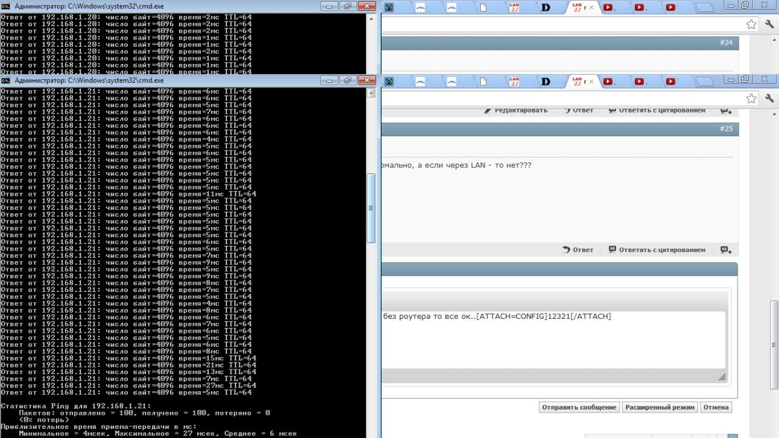This screenshot has height=438, width=779.
Task: Open wrench settings menu in lower browser window
Action: click(x=769, y=99)
